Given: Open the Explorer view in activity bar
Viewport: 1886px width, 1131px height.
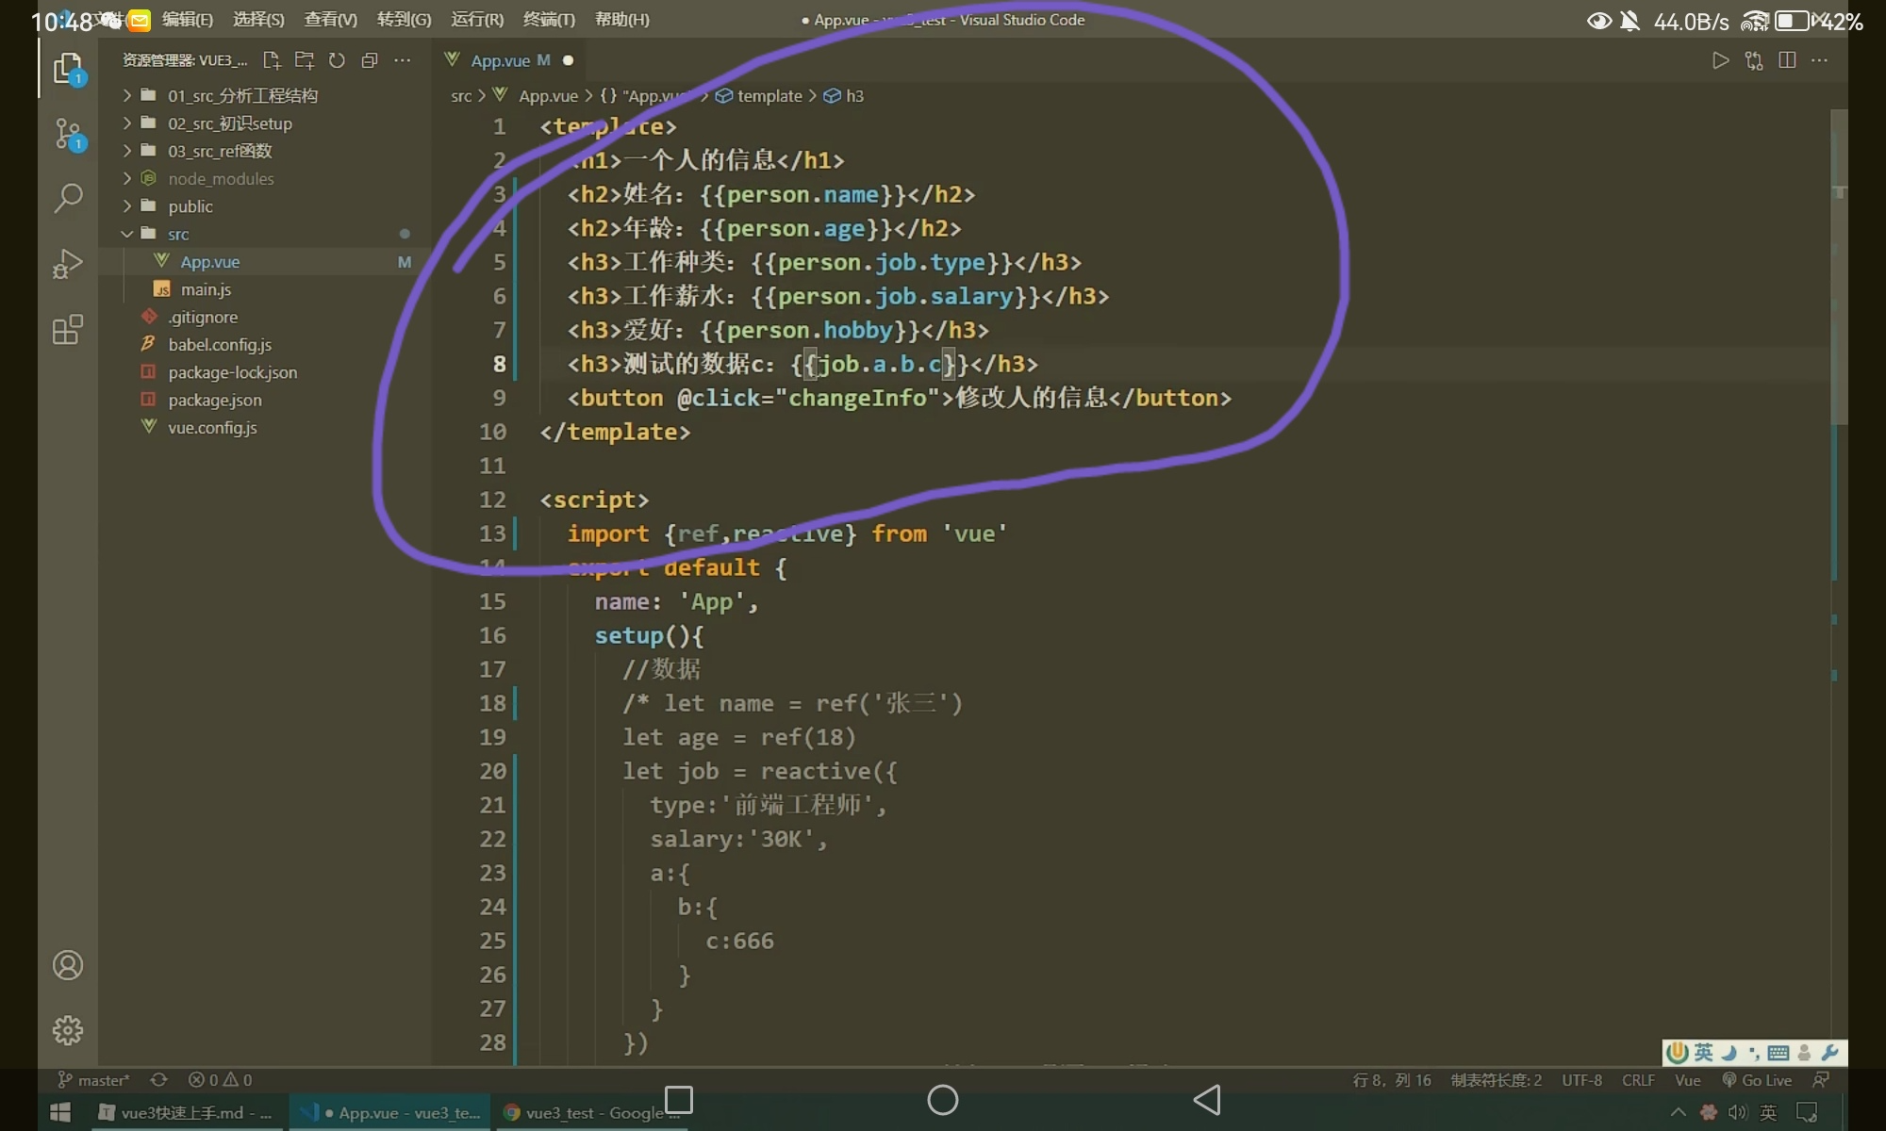Looking at the screenshot, I should point(68,68).
